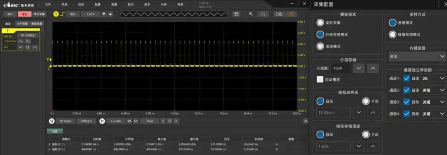Increase 分段数 with up chevron
This screenshot has width=447, height=155.
pos(373,68)
